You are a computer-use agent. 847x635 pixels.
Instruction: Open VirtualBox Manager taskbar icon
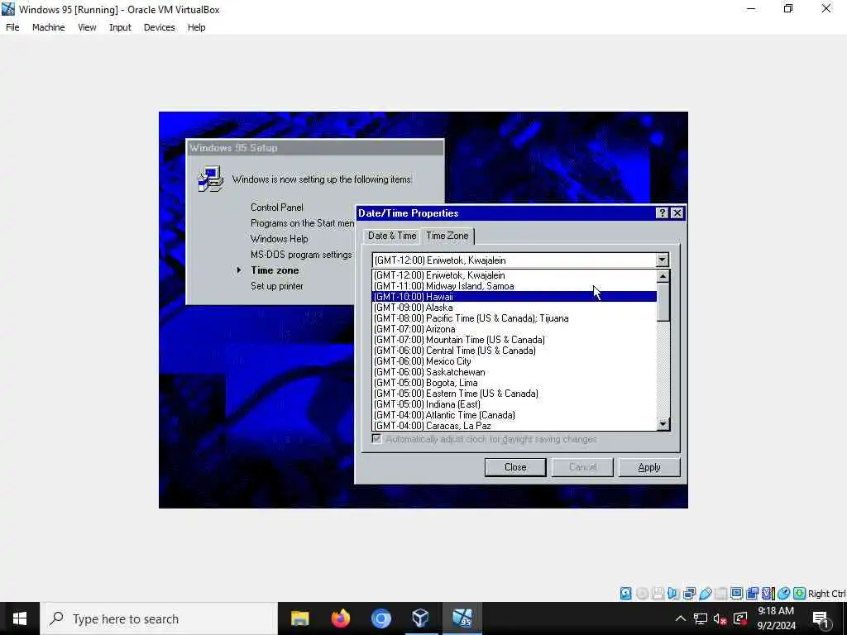click(421, 618)
